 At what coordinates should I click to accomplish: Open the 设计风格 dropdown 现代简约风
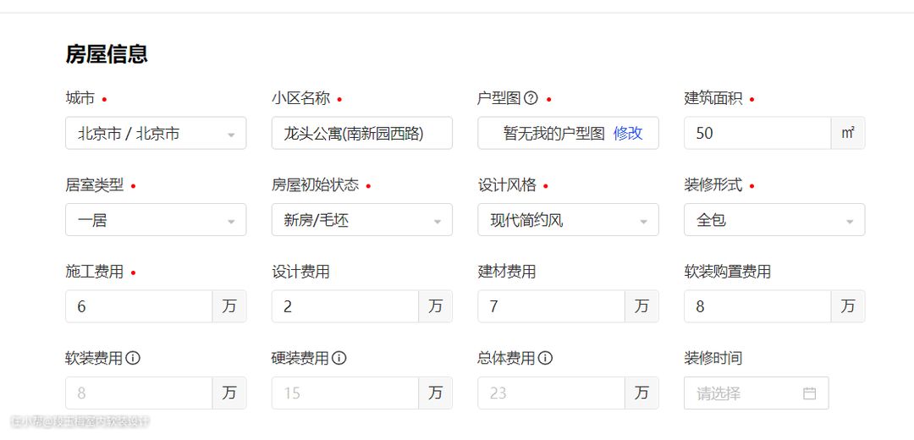coord(569,220)
